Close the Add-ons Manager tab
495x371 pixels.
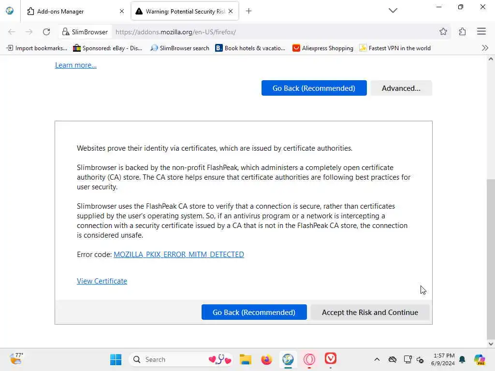coord(122,12)
